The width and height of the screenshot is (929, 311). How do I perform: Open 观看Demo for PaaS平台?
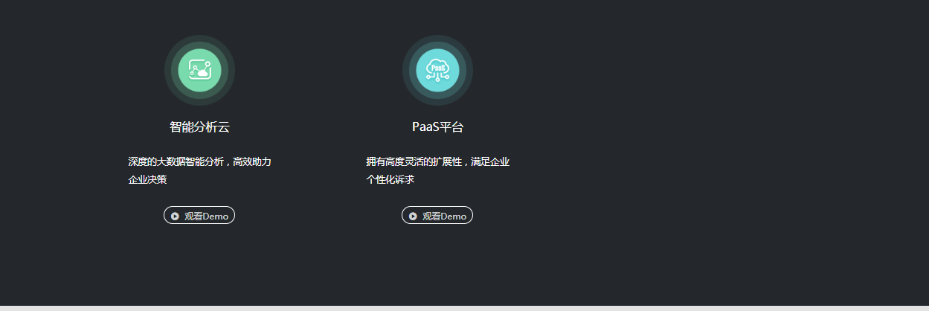point(437,215)
